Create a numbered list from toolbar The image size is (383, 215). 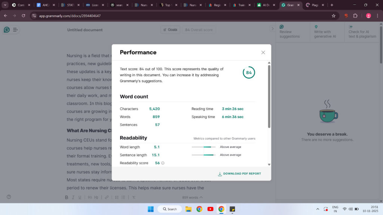(117, 197)
